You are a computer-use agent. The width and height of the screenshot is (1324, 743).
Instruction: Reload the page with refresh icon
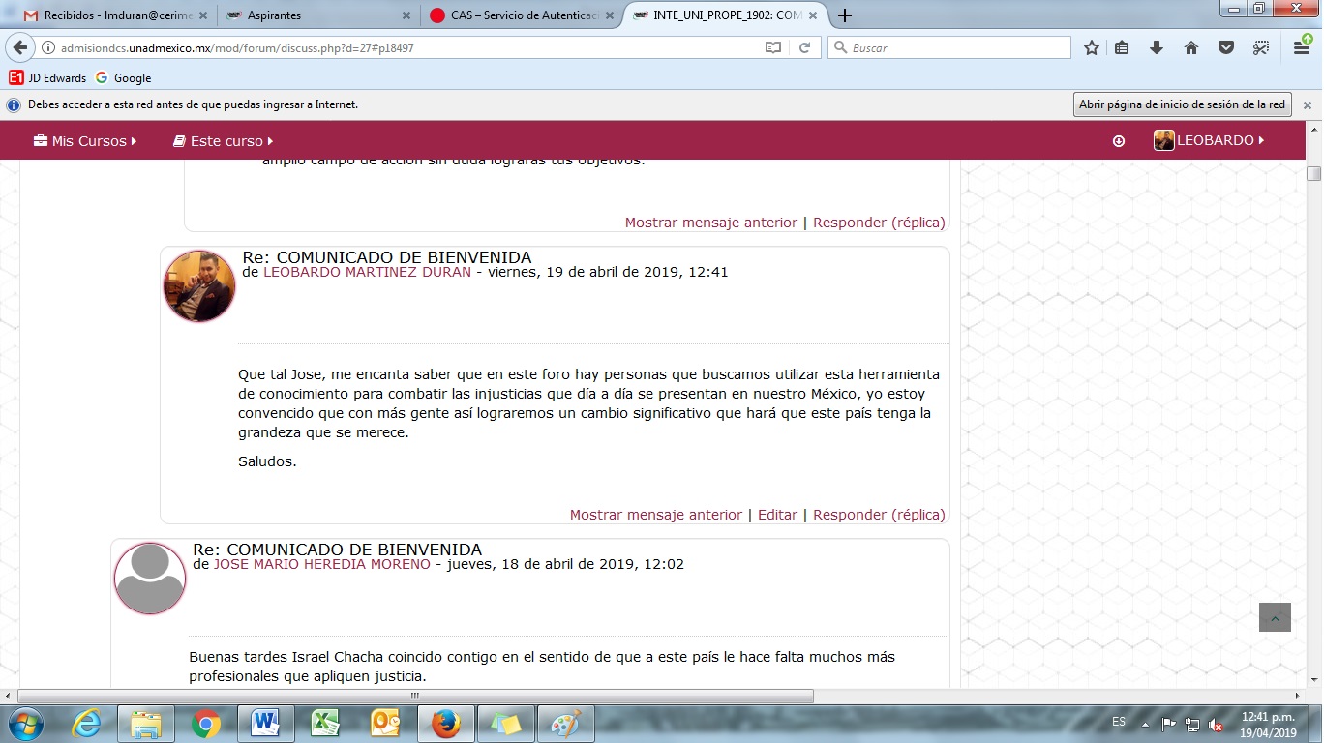(803, 47)
